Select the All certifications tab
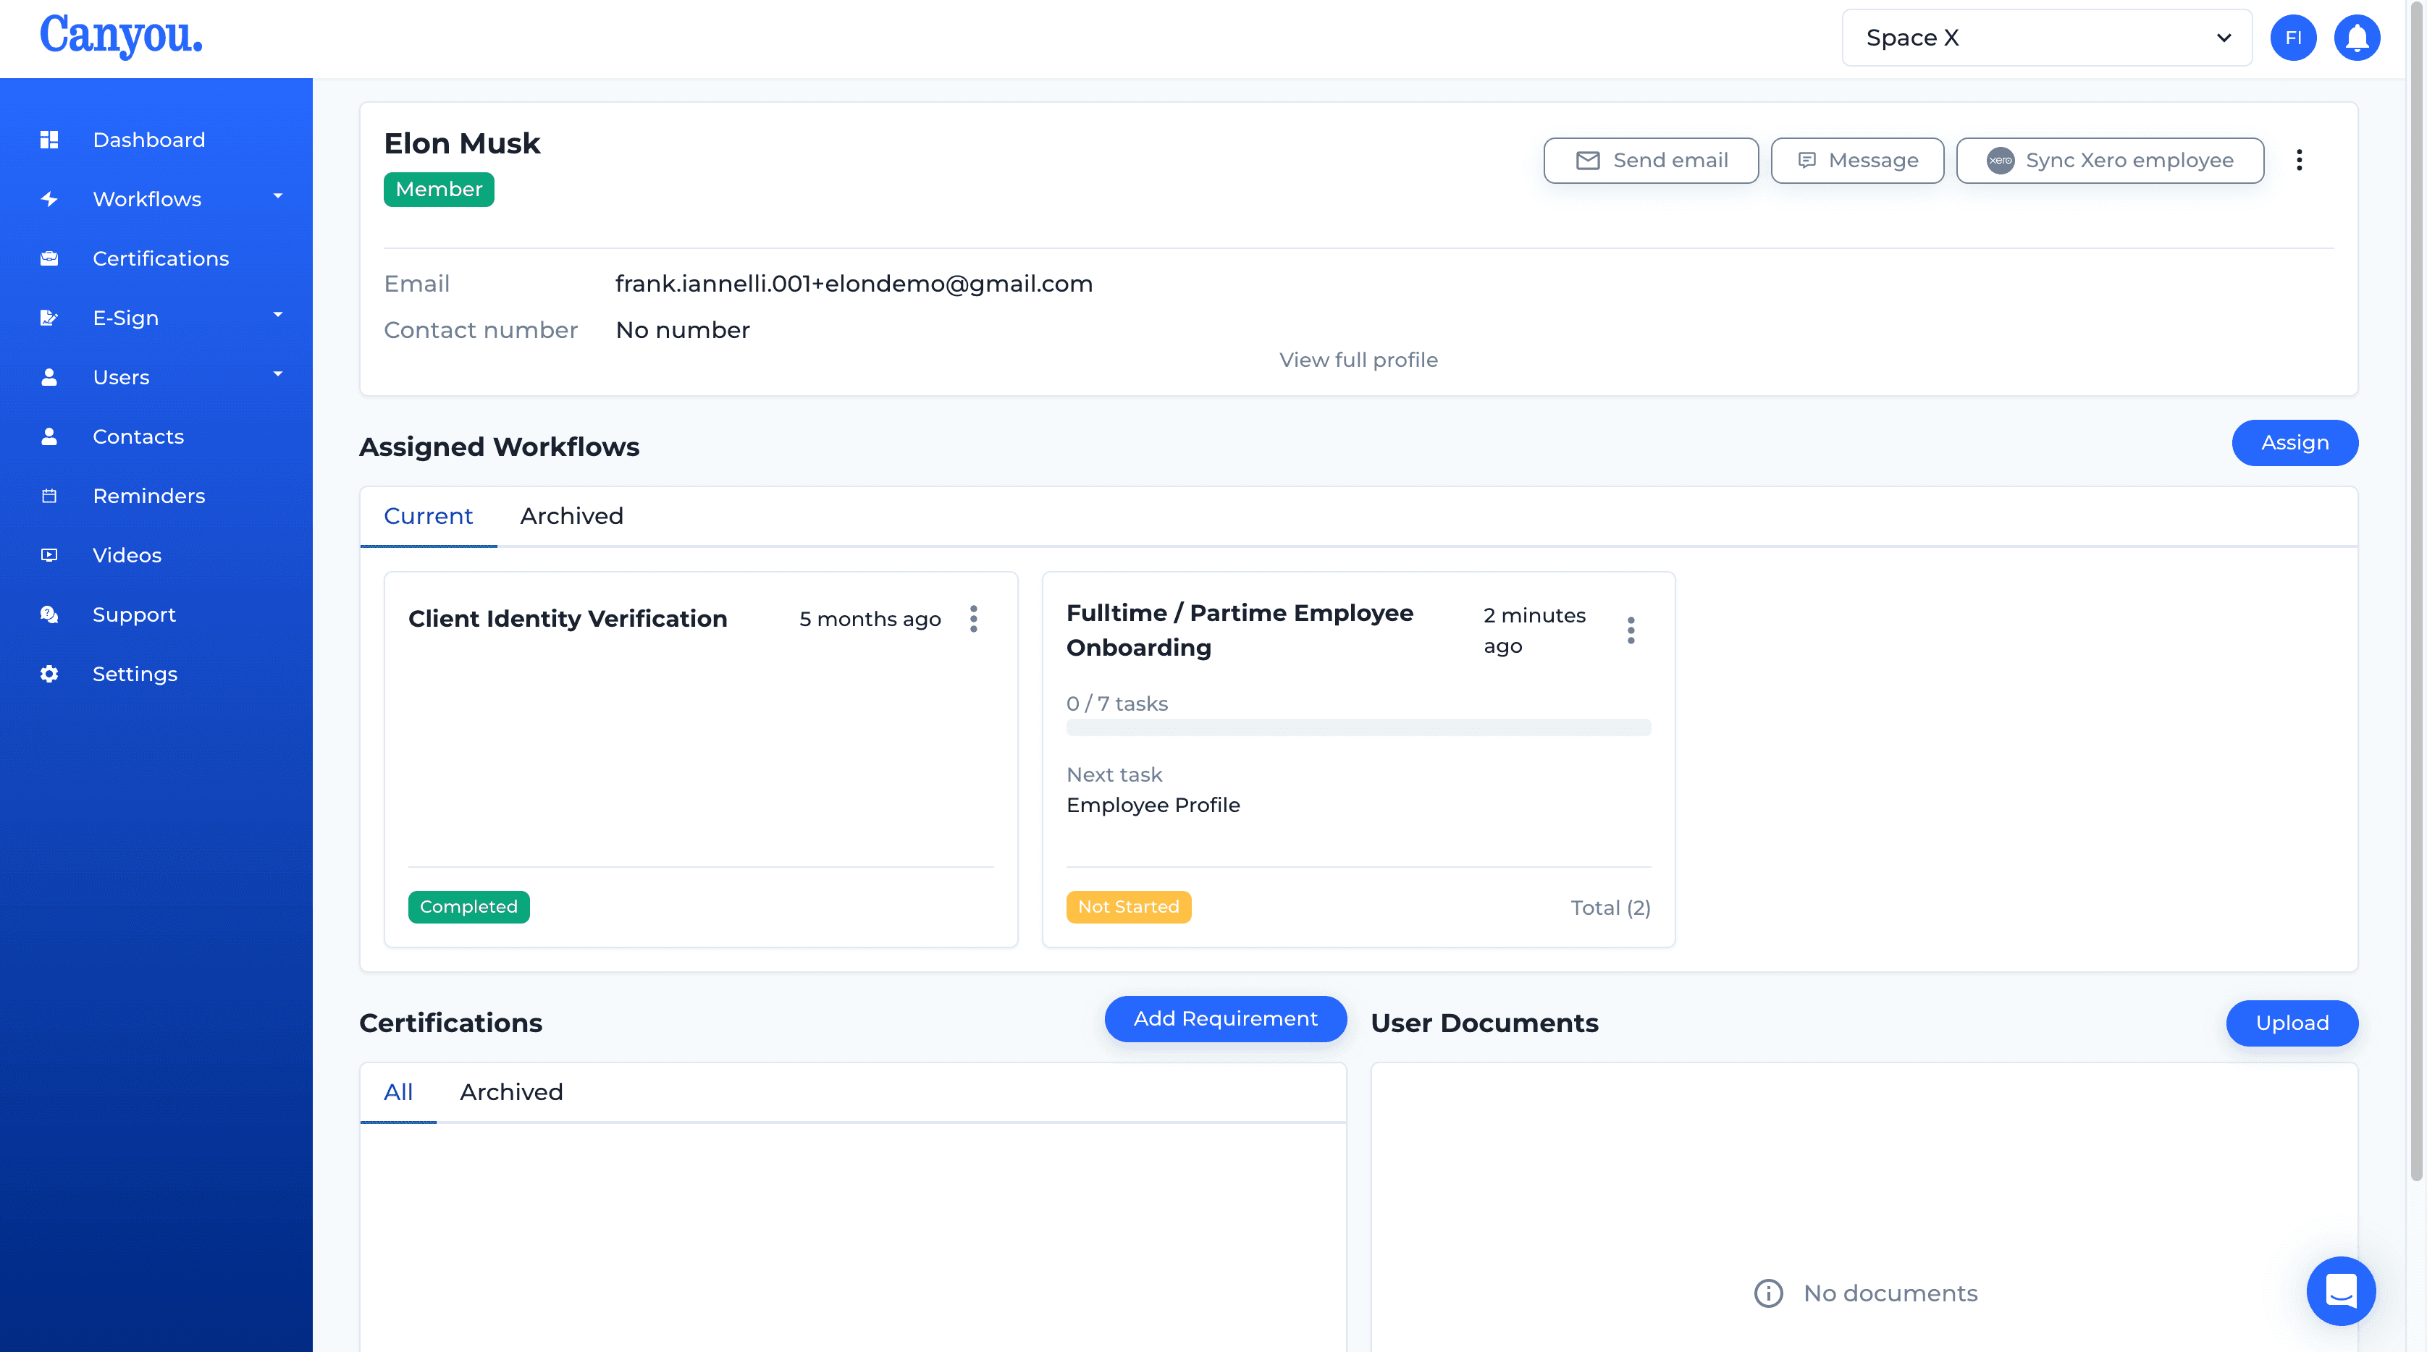Screen dimensions: 2427x1352 (x=398, y=1092)
